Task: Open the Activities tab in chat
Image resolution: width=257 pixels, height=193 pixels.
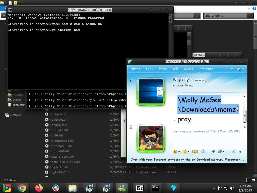Action: 206,69
